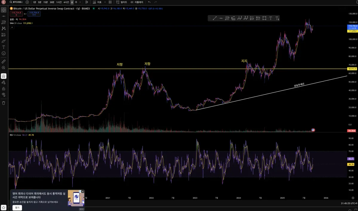The height and width of the screenshot is (211, 358).
Task: Toggle hide all drawings eye icon
Action: pyautogui.click(x=4, y=94)
